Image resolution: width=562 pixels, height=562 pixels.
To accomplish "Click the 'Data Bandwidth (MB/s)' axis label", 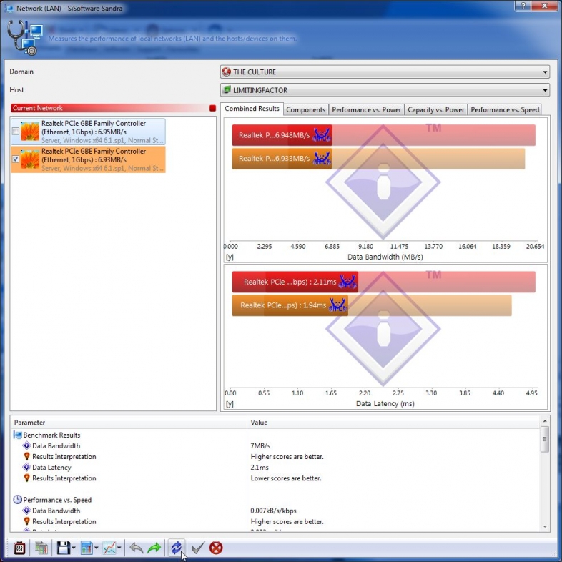I will tap(385, 257).
